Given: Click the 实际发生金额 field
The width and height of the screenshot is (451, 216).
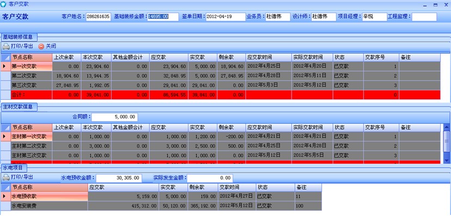Looking at the screenshot, I should [209, 178].
